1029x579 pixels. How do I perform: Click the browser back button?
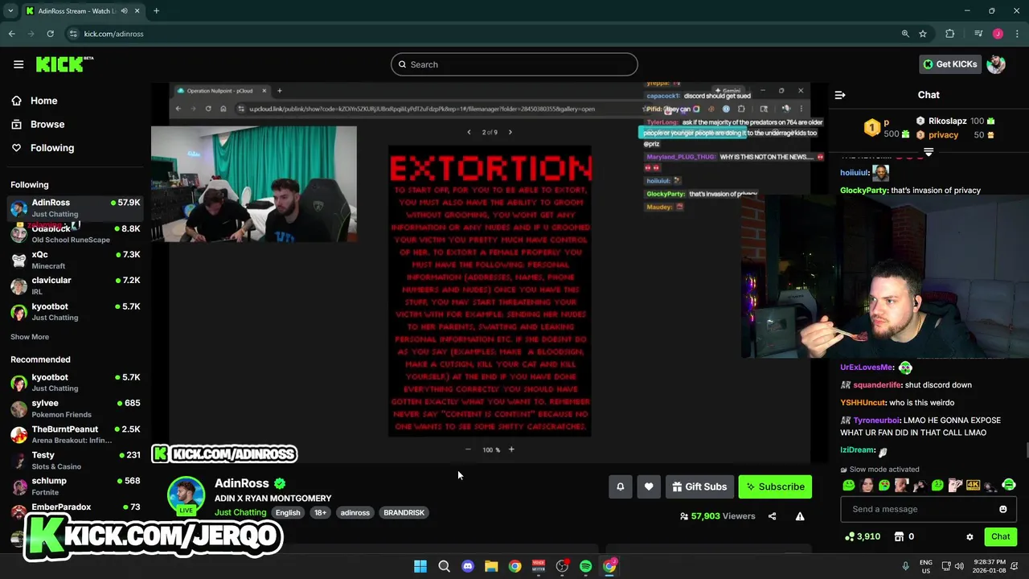[11, 34]
